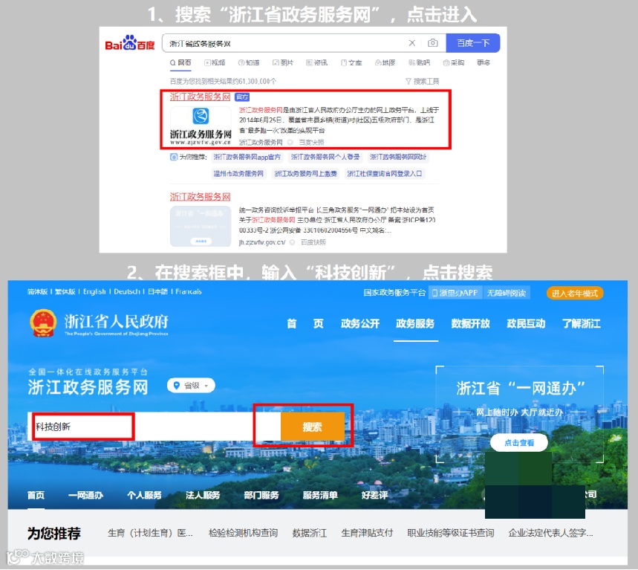Select the 地图 search tab
Image resolution: width=638 pixels, height=570 pixels.
385,62
